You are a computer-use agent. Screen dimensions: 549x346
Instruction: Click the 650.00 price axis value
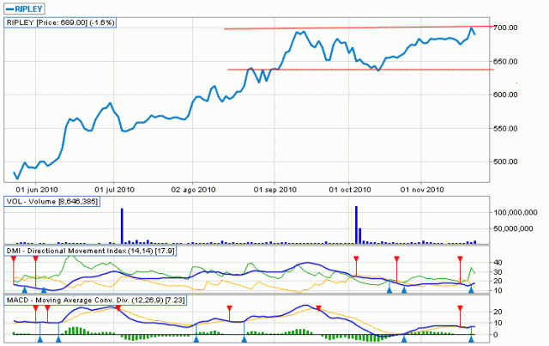tap(505, 62)
